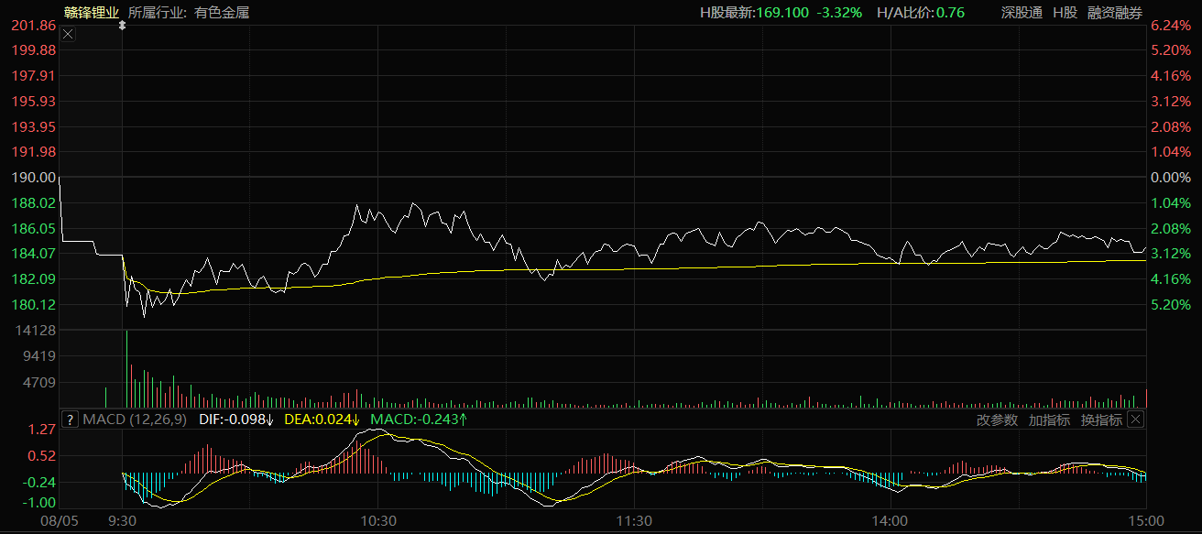Click the 9419 volume axis label

[x=41, y=356]
